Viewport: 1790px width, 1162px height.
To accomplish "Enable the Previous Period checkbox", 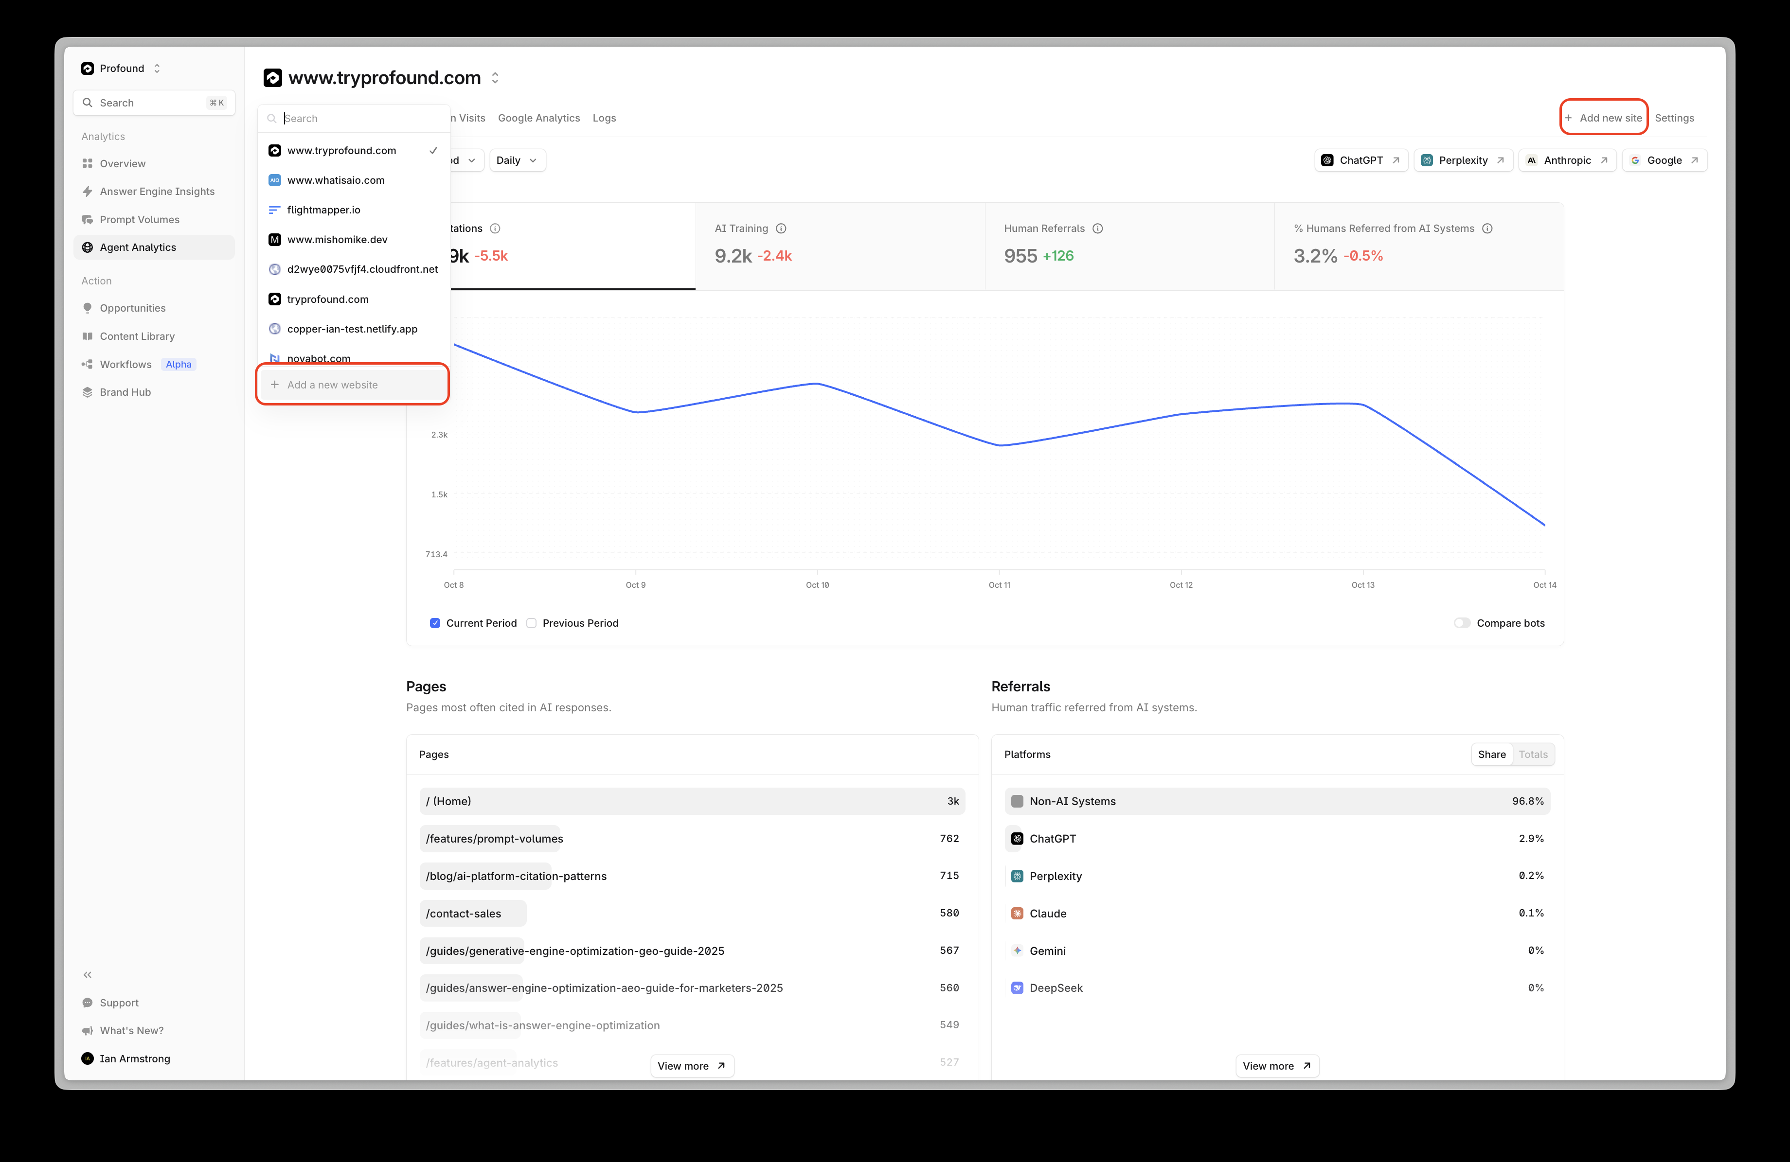I will click(x=532, y=623).
